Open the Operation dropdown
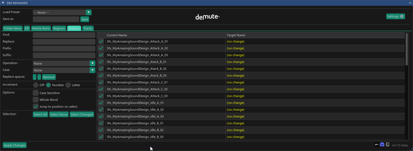413x151 pixels. [x=64, y=64]
